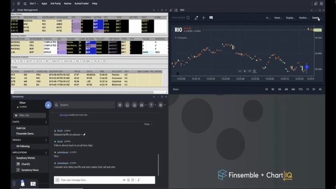Select the Finsemble Demo chat
The image size is (336, 189).
(25, 133)
